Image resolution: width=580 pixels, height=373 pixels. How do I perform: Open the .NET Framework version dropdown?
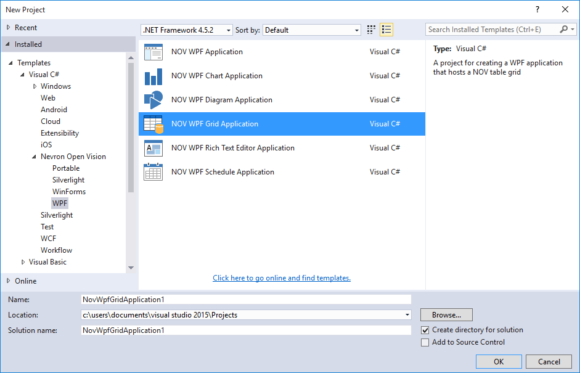click(x=187, y=30)
